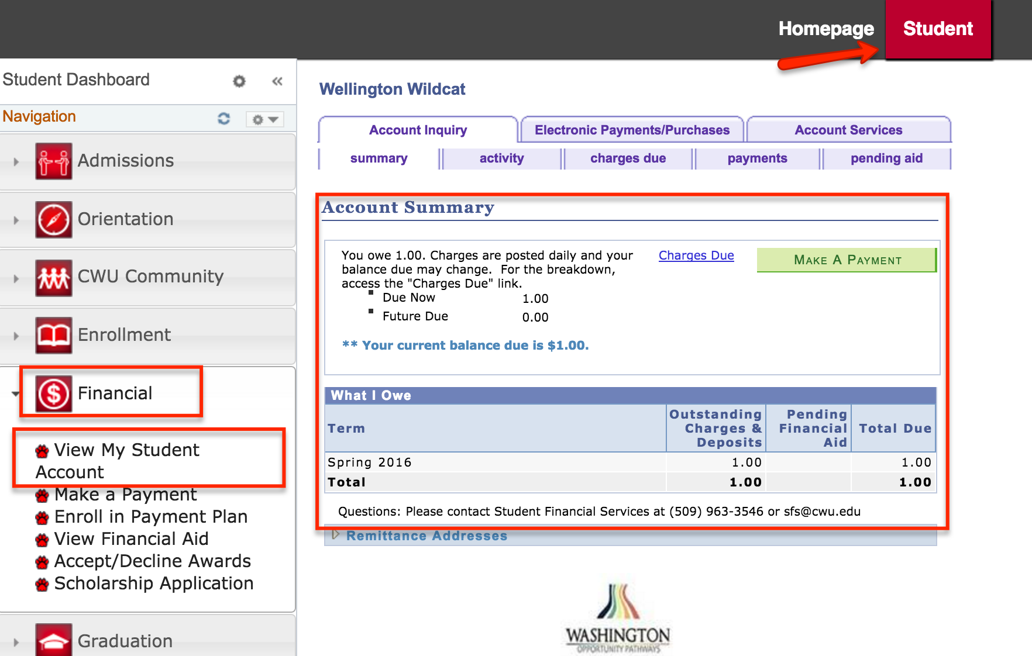Click the Admissions red icon
The width and height of the screenshot is (1032, 656).
pos(54,161)
